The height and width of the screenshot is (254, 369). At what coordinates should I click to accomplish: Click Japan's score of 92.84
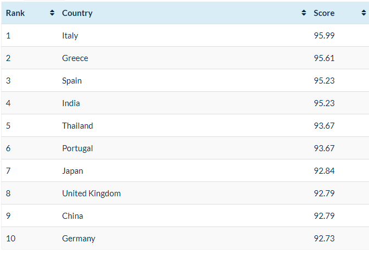tap(324, 171)
